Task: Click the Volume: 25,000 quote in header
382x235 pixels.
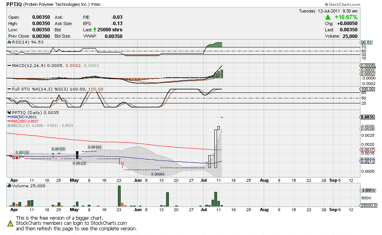Action: 341,36
